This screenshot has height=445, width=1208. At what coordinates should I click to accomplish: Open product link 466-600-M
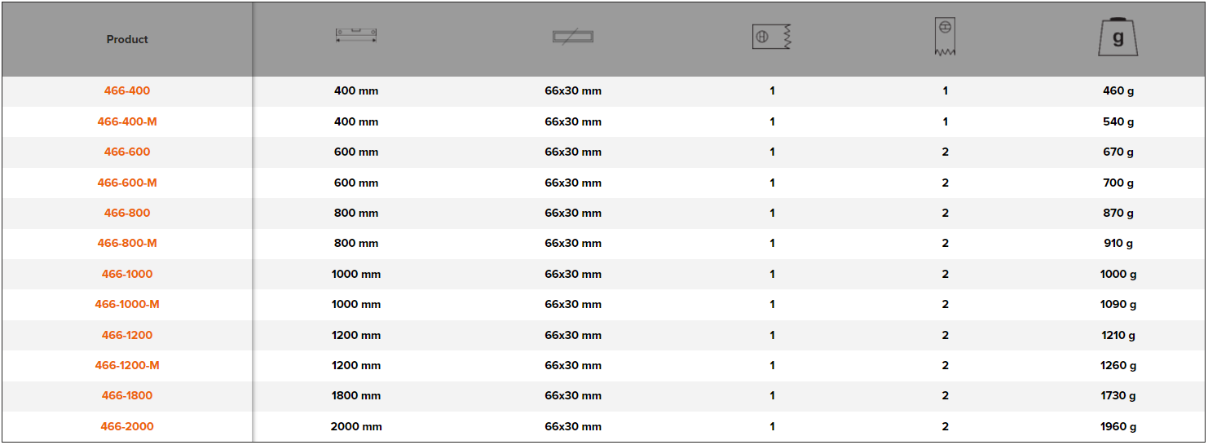[127, 183]
